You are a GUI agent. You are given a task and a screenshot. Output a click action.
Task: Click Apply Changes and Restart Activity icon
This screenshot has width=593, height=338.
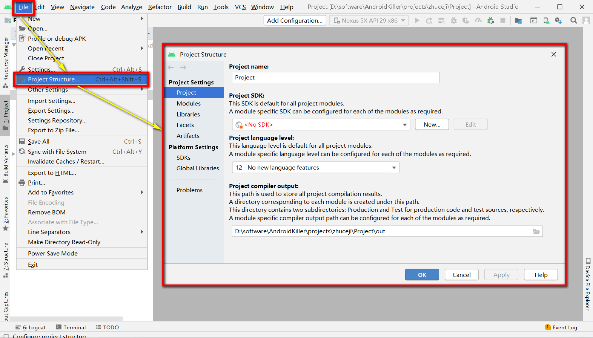click(x=429, y=20)
